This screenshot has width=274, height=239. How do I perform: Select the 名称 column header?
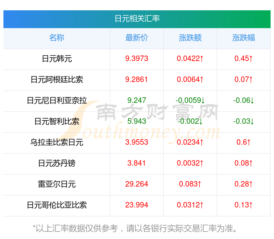(x=57, y=38)
